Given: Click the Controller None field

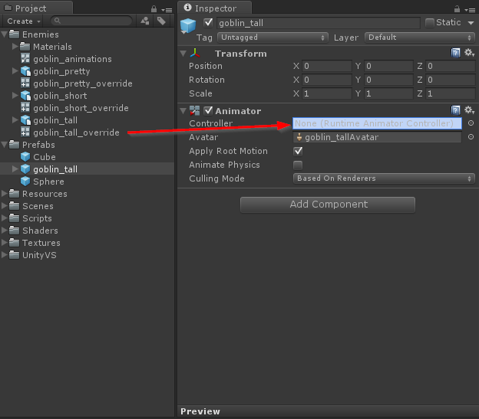Looking at the screenshot, I should click(377, 123).
